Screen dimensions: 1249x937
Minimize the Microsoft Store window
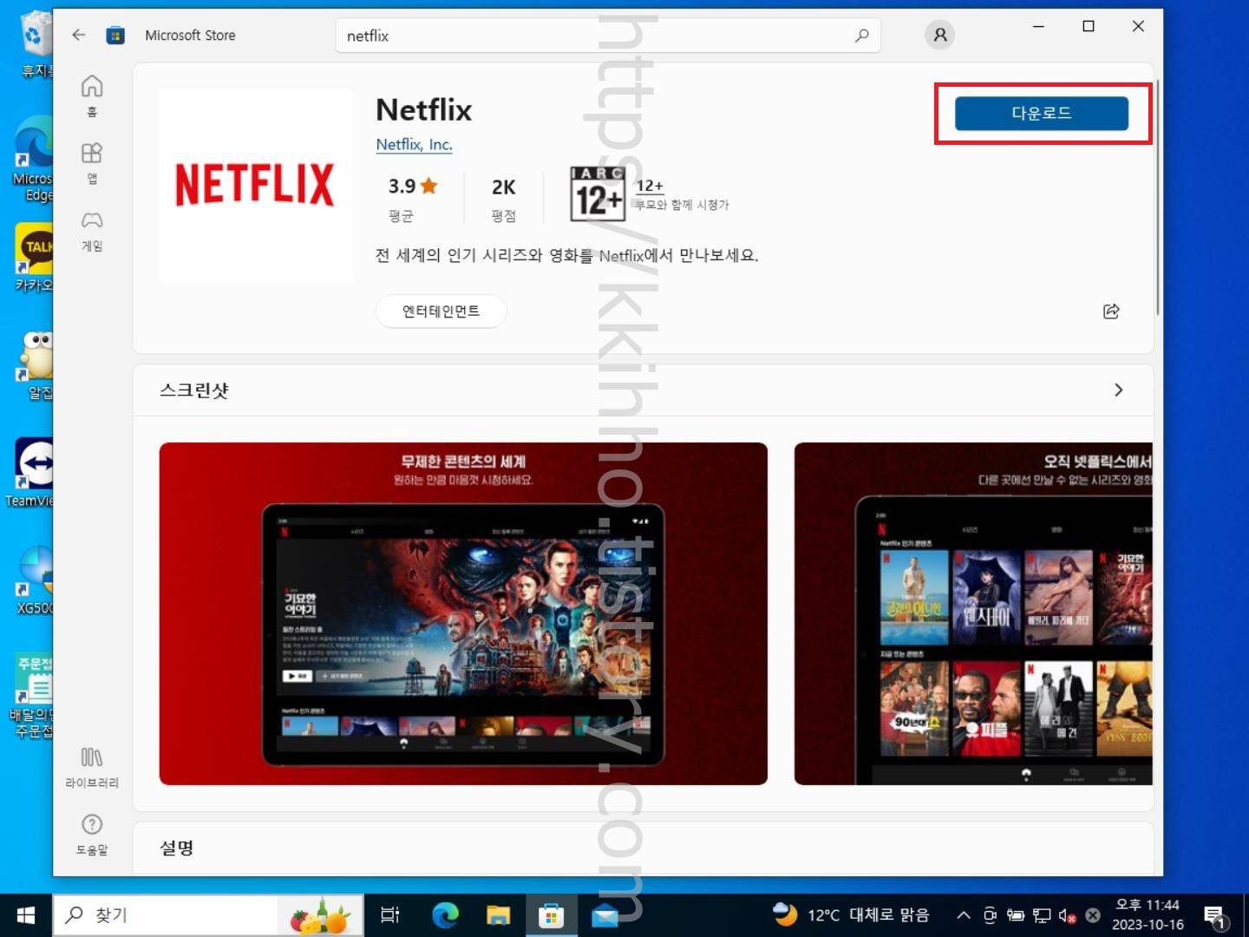1038,27
